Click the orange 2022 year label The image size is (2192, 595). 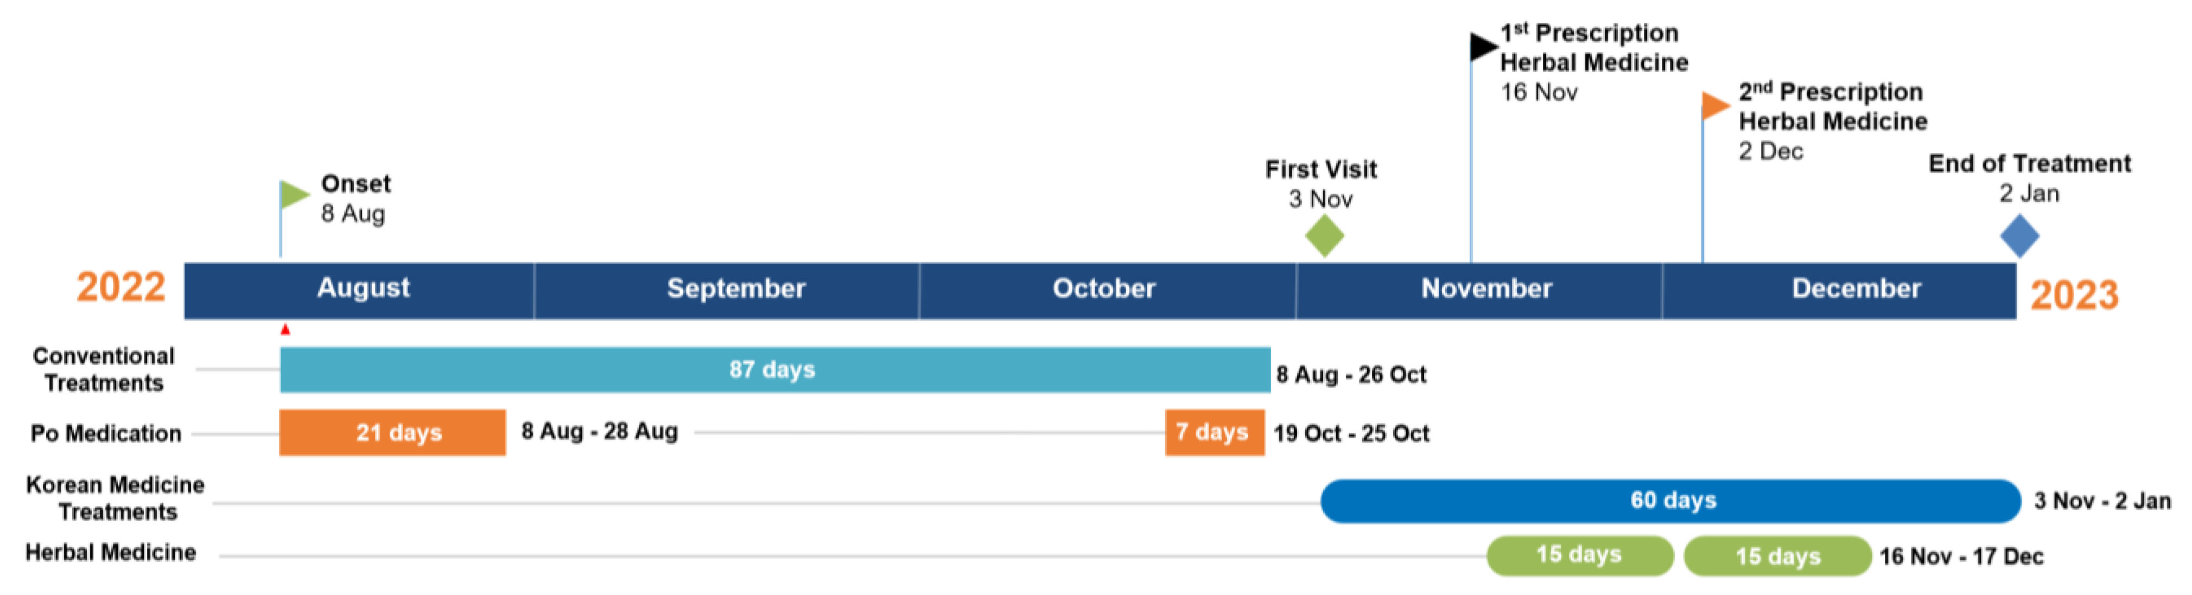tap(121, 287)
